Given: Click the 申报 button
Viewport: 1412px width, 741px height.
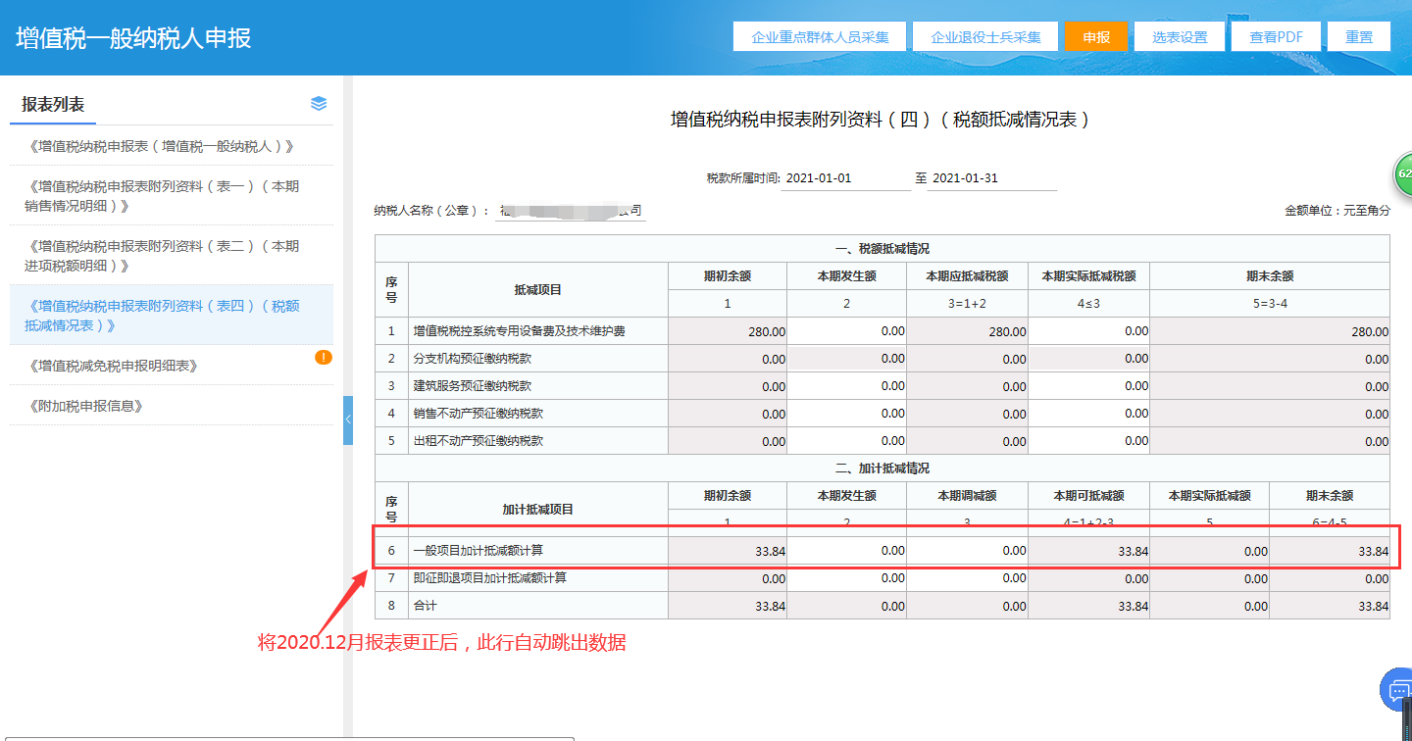Looking at the screenshot, I should tap(1095, 36).
